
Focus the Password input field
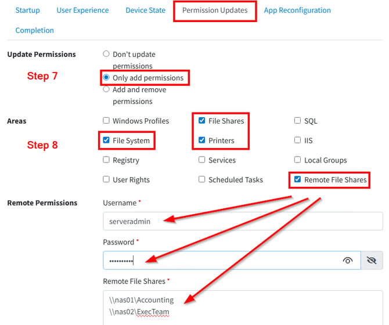pos(232,261)
